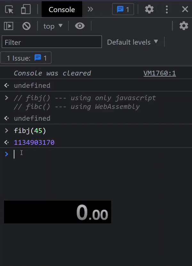Open the Console tab

[x=62, y=10]
